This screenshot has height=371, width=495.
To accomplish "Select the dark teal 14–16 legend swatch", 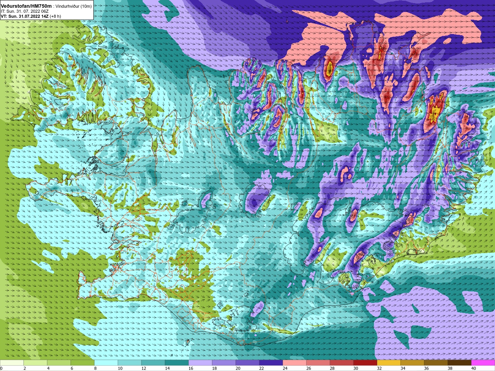I will pyautogui.click(x=177, y=362).
